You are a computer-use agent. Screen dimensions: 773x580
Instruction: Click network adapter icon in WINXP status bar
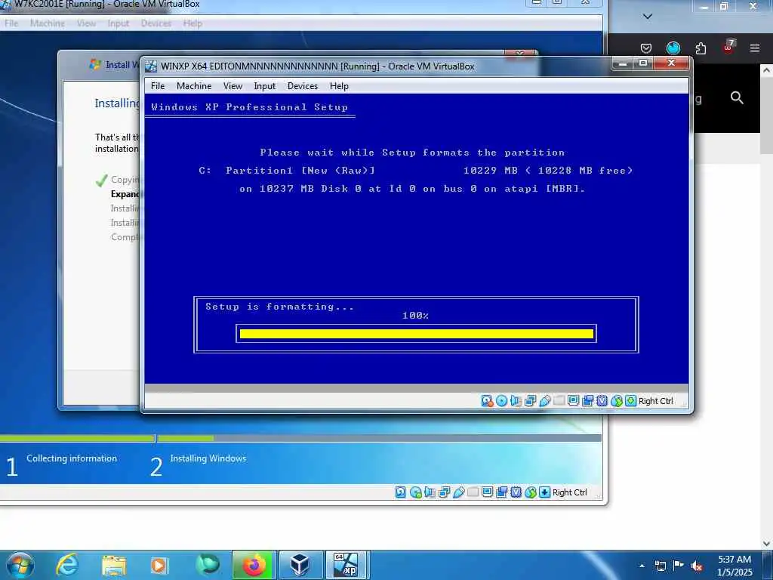pyautogui.click(x=530, y=401)
